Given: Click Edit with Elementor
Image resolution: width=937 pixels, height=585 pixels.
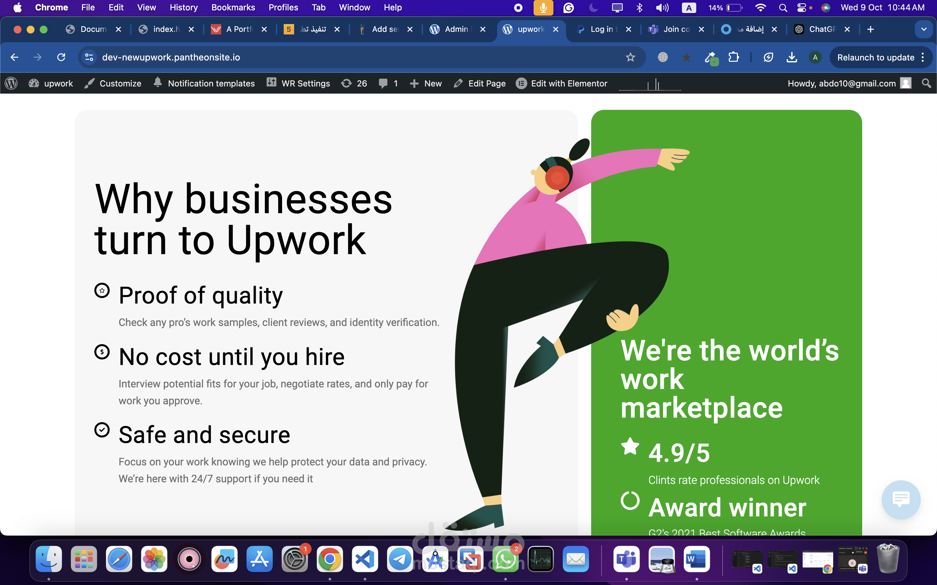Looking at the screenshot, I should pyautogui.click(x=562, y=83).
